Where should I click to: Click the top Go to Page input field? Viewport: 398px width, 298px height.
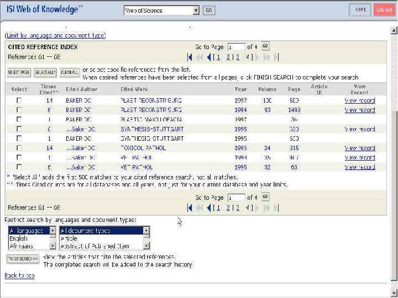(236, 47)
